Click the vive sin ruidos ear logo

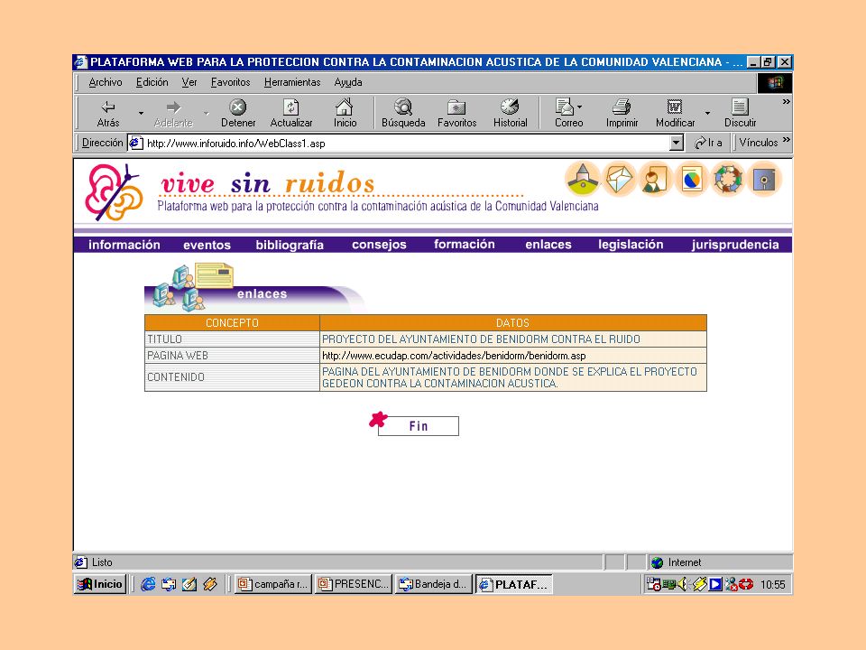click(x=114, y=192)
